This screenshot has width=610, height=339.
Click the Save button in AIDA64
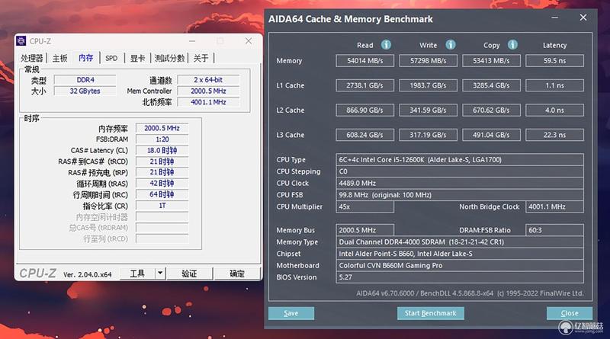click(291, 313)
